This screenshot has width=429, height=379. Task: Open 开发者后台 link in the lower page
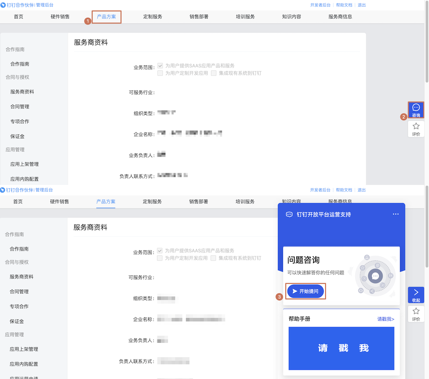pyautogui.click(x=320, y=190)
